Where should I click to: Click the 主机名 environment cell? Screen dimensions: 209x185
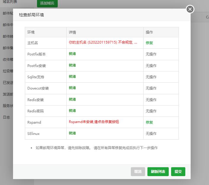pos(46,43)
